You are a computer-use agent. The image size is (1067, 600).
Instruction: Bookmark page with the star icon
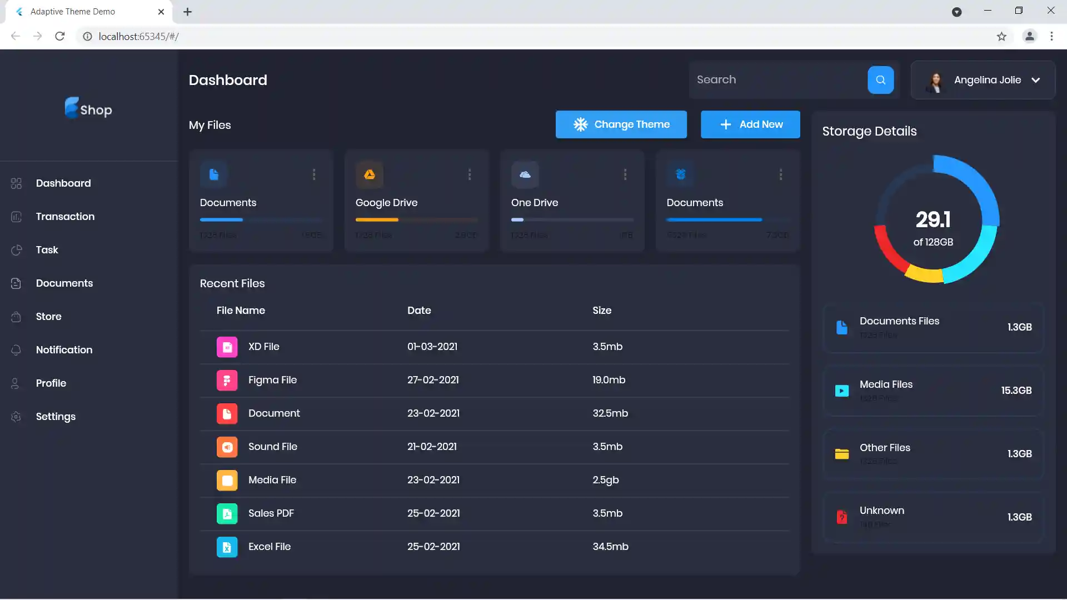pos(1001,37)
